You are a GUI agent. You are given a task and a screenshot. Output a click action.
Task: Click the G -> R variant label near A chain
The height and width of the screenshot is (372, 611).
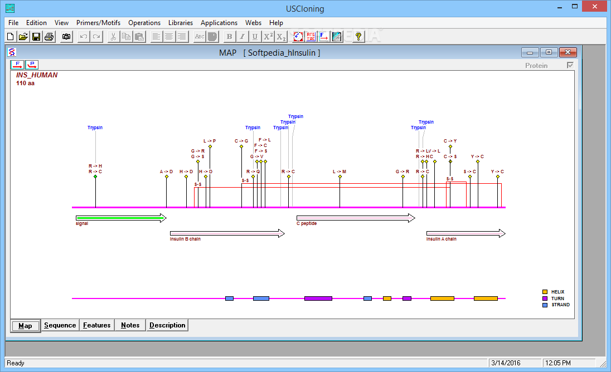coord(403,172)
